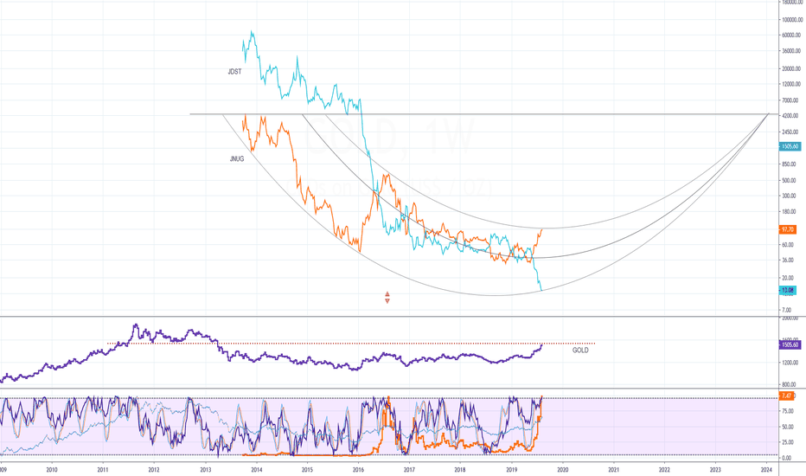Screen dimensions: 806x476
Task: Click the teal 13.08 price tag
Action: coord(788,291)
